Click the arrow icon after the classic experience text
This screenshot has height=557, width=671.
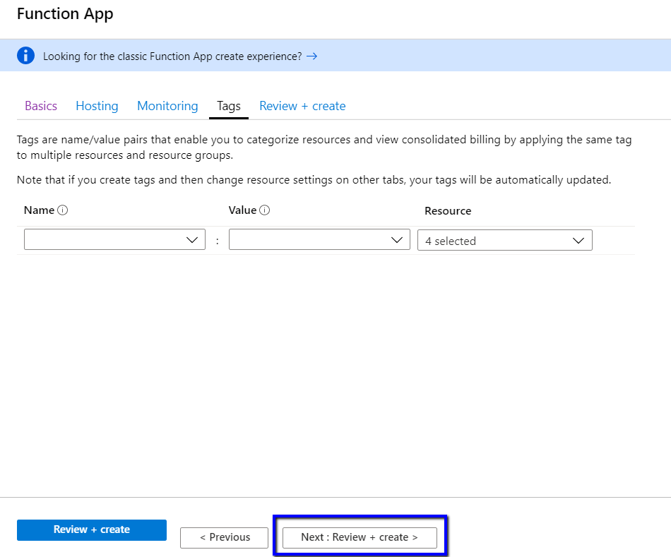[x=311, y=56]
